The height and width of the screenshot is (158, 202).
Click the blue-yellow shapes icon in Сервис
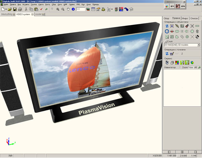(192, 63)
